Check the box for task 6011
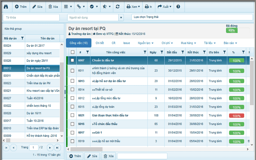The width and height of the screenshot is (256, 160). pos(72,70)
